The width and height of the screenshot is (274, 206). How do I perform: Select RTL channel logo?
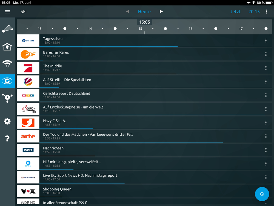coord(28,95)
